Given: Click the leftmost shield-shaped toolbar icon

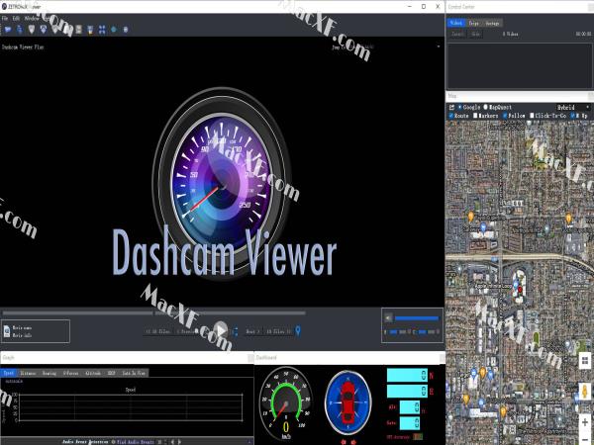Looking at the screenshot, I should (x=32, y=30).
